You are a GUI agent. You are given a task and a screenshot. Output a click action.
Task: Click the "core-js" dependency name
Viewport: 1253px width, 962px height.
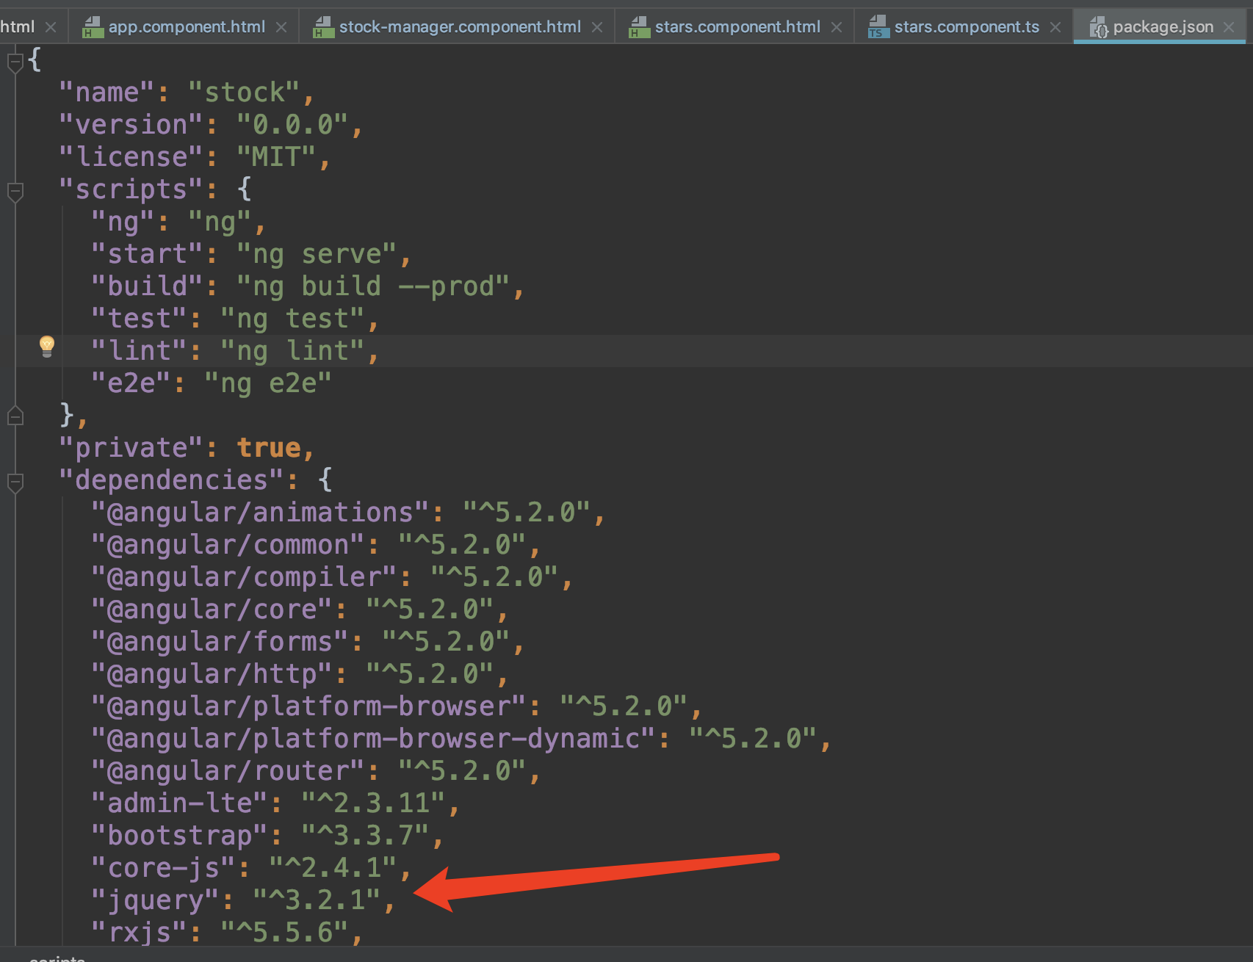click(164, 868)
